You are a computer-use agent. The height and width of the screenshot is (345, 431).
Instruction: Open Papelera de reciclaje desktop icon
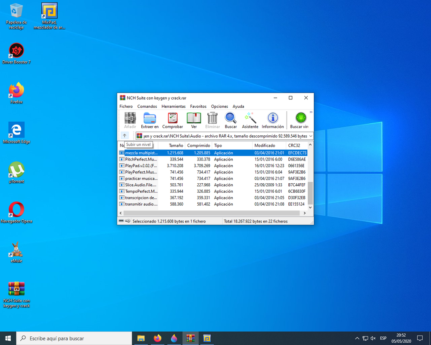pyautogui.click(x=16, y=16)
